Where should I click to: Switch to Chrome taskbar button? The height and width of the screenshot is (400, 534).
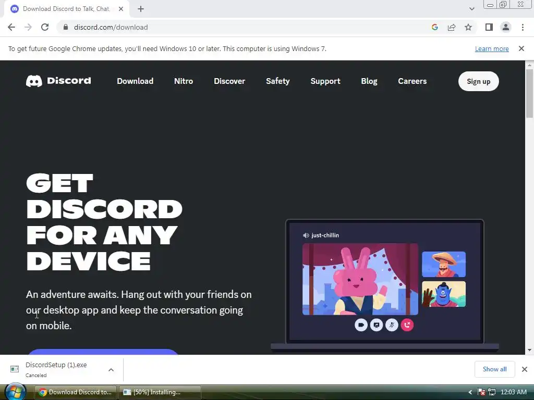coord(76,392)
